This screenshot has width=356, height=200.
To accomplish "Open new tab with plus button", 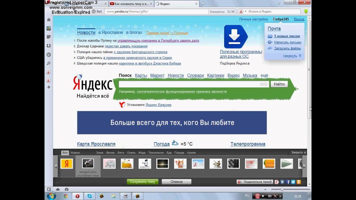I will [x=203, y=4].
